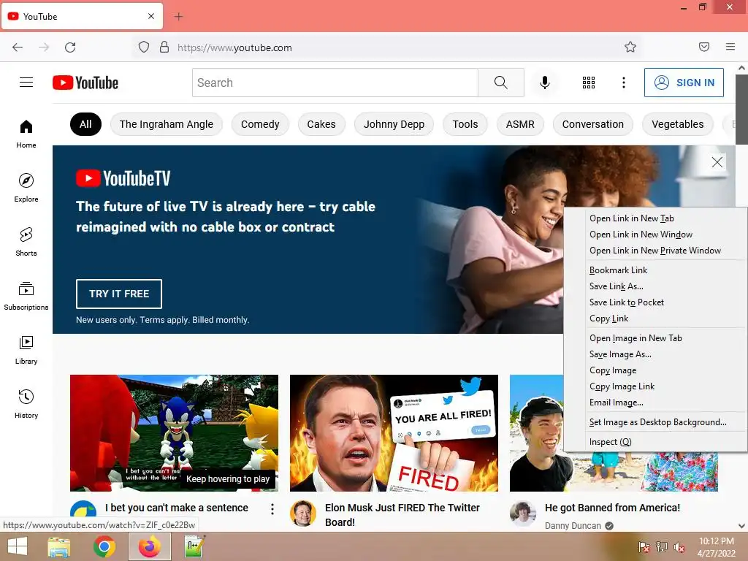Viewport: 748px width, 561px height.
Task: Filter by Johnny Depp chip
Action: [x=394, y=124]
